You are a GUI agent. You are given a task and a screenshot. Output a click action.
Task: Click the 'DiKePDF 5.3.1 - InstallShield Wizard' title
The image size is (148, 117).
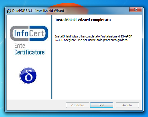point(38,11)
